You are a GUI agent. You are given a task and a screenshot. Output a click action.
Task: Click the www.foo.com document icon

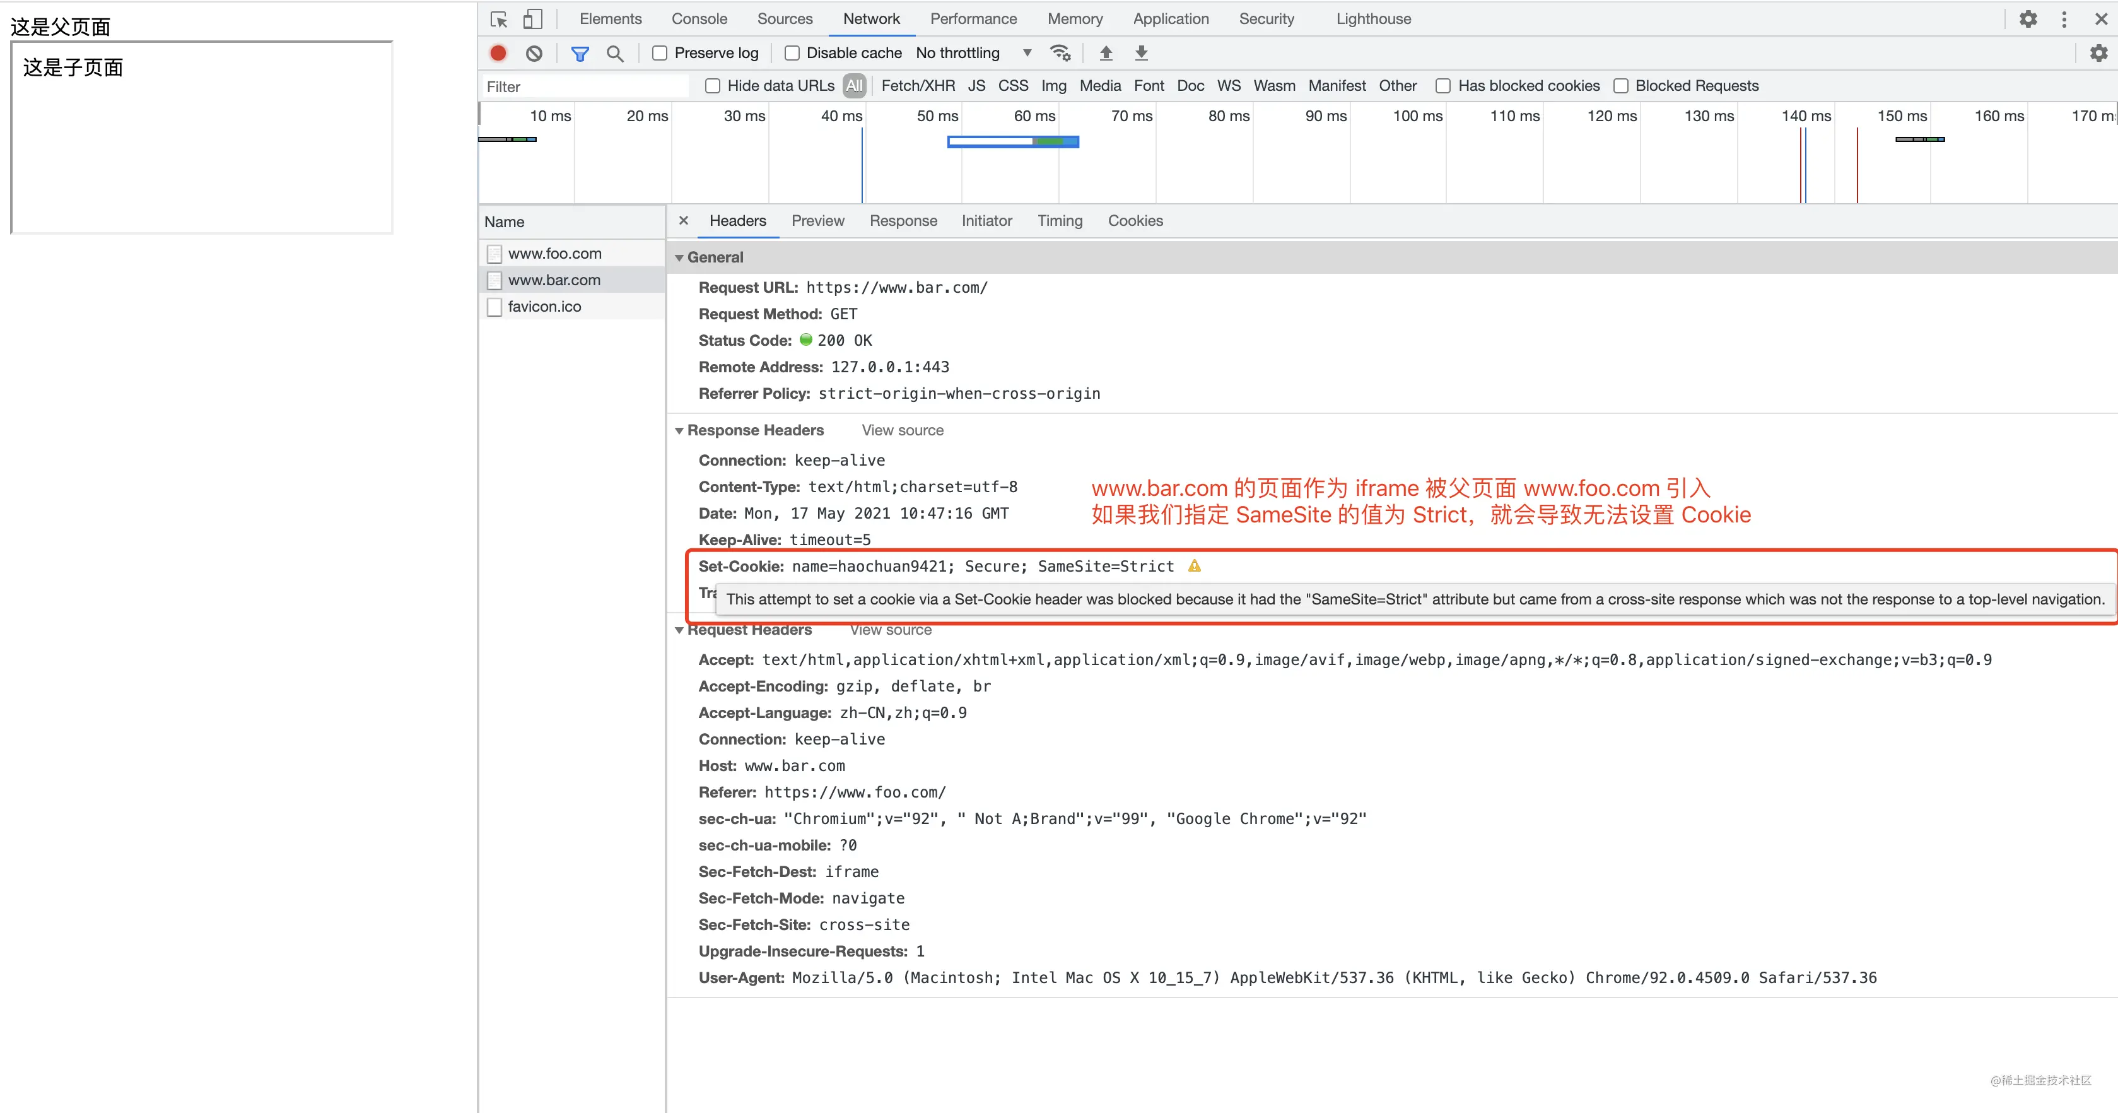pyautogui.click(x=494, y=254)
